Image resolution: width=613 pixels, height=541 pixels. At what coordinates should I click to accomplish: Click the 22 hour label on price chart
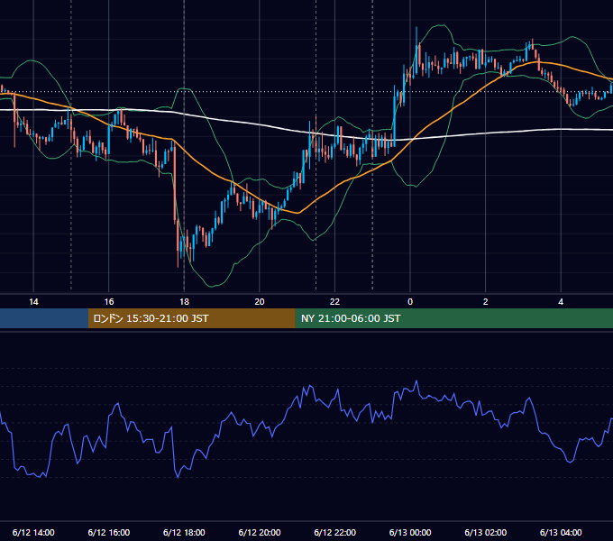click(x=334, y=302)
